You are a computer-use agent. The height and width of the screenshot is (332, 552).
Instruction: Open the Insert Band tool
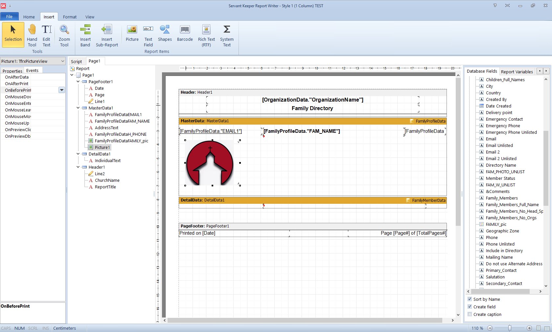tap(85, 35)
